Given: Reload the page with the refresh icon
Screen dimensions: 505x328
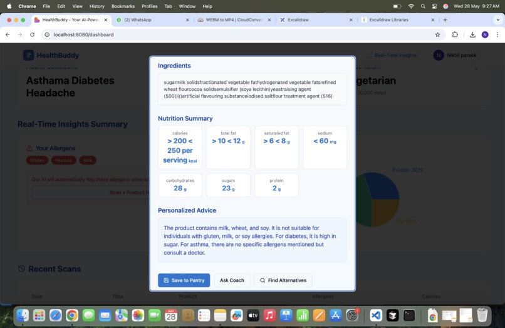Looking at the screenshot, I should (32, 34).
